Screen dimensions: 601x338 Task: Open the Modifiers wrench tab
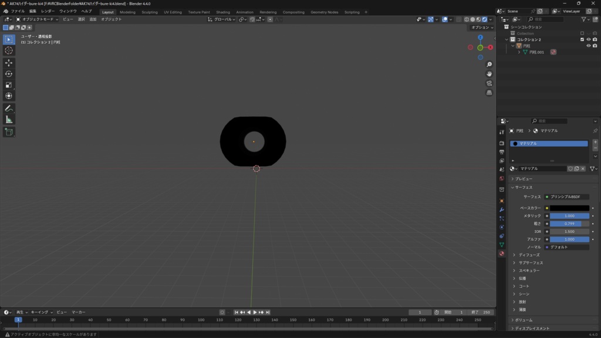point(502,209)
